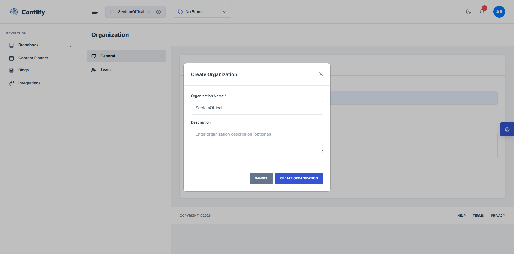Go to Content Planner
This screenshot has width=514, height=254.
pos(33,58)
